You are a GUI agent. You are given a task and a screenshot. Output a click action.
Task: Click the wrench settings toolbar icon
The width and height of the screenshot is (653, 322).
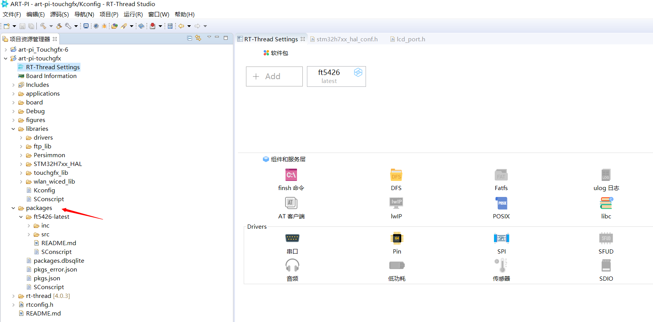tap(68, 26)
